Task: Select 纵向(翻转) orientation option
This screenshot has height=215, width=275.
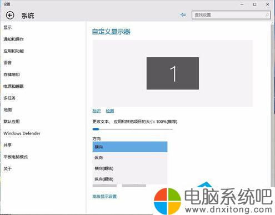Action: point(130,179)
